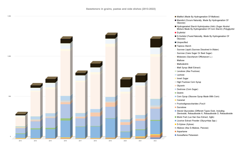Click the Caramel yellow legend swatch

coord(175,100)
